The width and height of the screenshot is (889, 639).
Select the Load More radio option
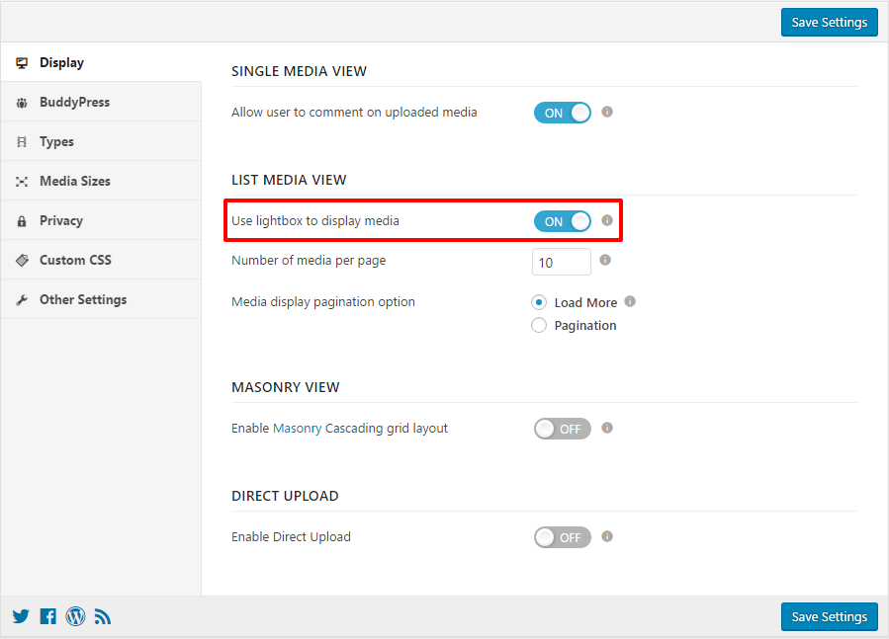pos(539,302)
